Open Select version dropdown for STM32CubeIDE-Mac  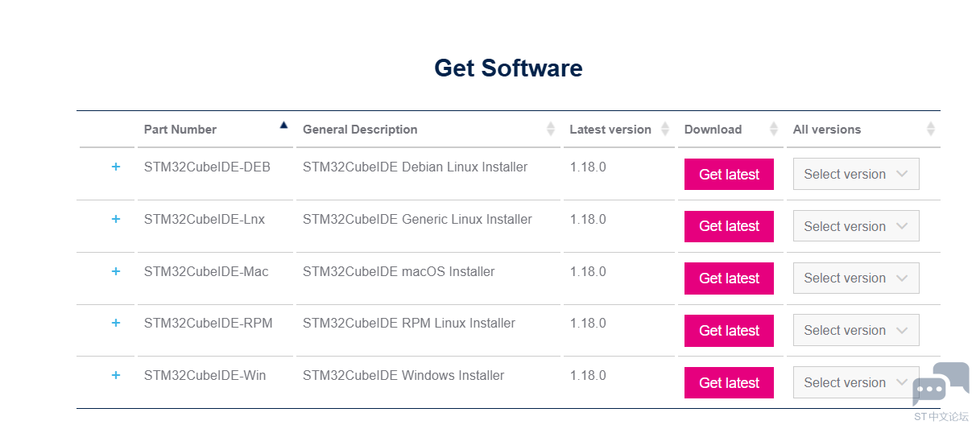pyautogui.click(x=856, y=278)
